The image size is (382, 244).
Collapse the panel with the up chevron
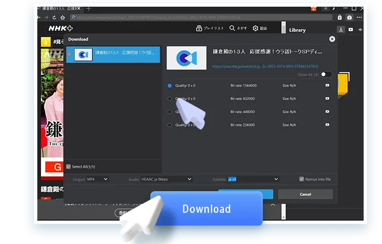coord(273,205)
